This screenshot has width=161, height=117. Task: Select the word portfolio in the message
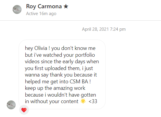coord(85,55)
